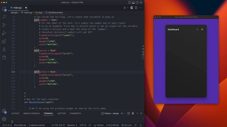Click the refresh icon in Dashboard
The width and height of the screenshot is (227, 127).
pyautogui.click(x=202, y=29)
